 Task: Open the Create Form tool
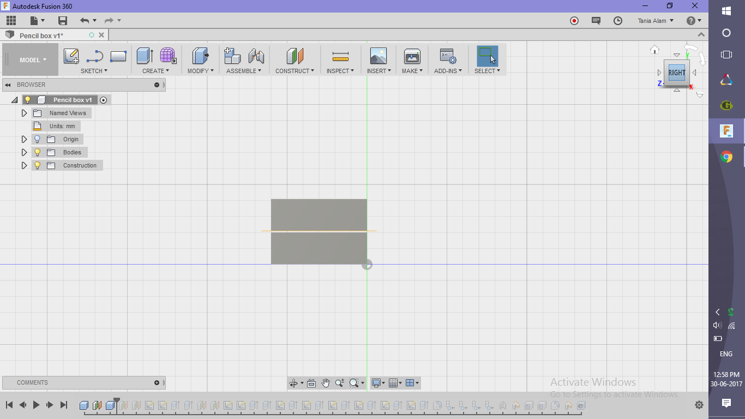(168, 56)
